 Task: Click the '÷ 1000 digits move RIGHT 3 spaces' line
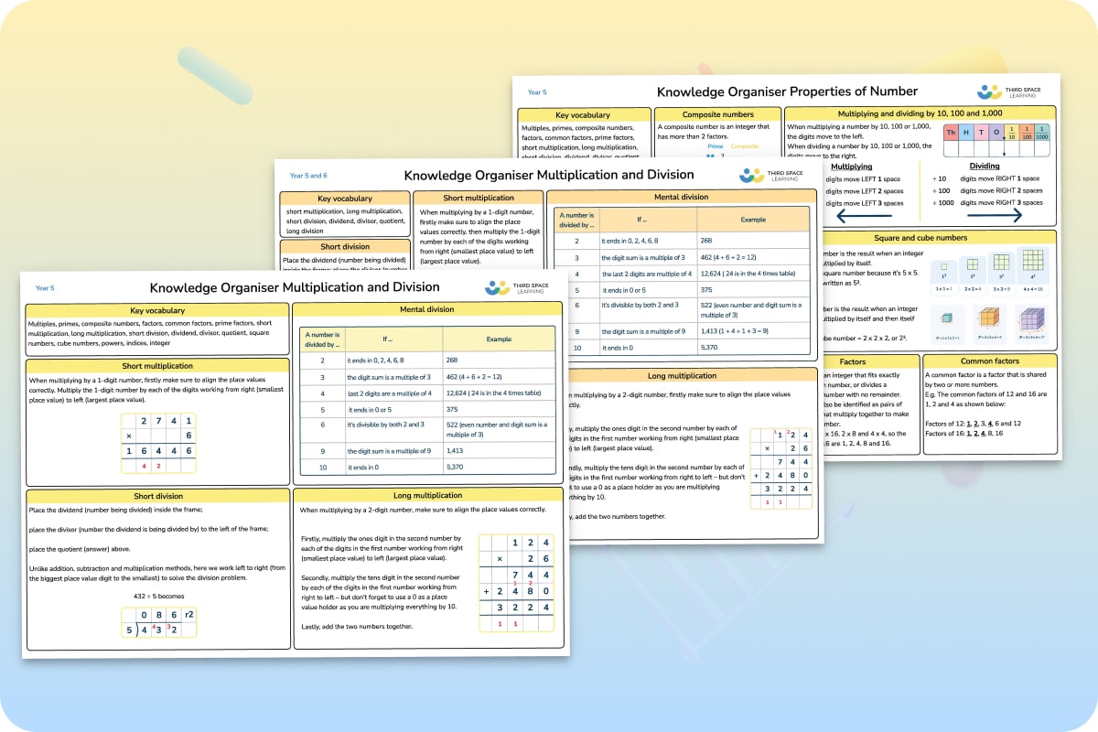986,203
